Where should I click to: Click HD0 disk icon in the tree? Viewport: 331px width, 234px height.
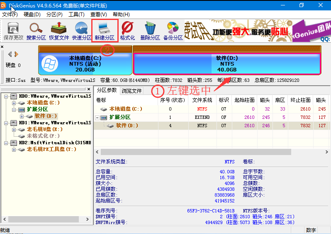(x=14, y=96)
